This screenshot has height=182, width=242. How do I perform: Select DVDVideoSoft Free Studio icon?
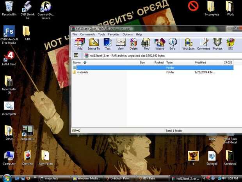pyautogui.click(x=9, y=35)
